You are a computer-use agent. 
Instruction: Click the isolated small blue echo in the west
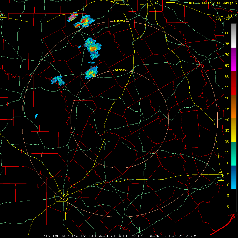click(36, 116)
